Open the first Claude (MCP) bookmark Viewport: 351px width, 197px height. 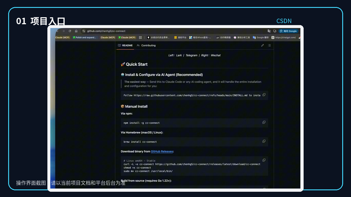click(x=62, y=37)
